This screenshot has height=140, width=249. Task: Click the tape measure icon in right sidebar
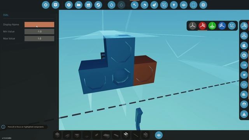click(x=244, y=94)
